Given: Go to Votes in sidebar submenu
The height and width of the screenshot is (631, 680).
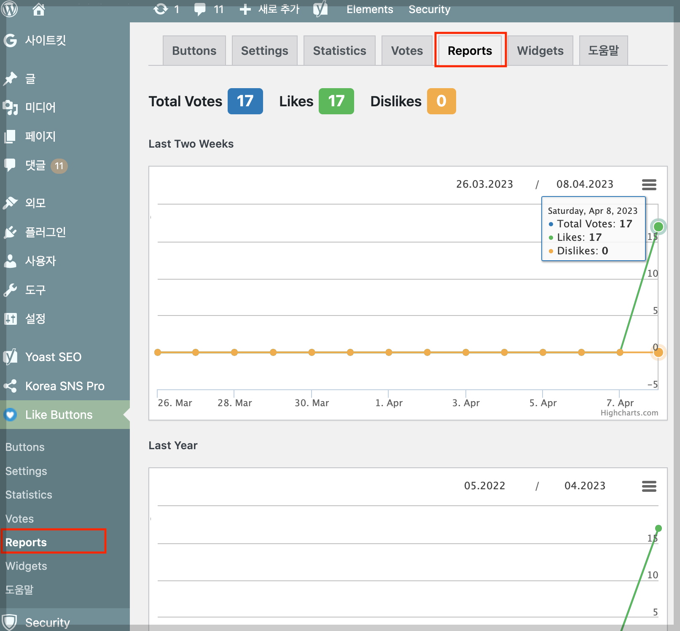Looking at the screenshot, I should click(x=19, y=519).
